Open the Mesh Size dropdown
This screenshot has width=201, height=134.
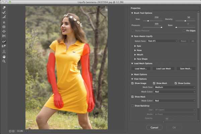pyautogui.click(x=175, y=87)
